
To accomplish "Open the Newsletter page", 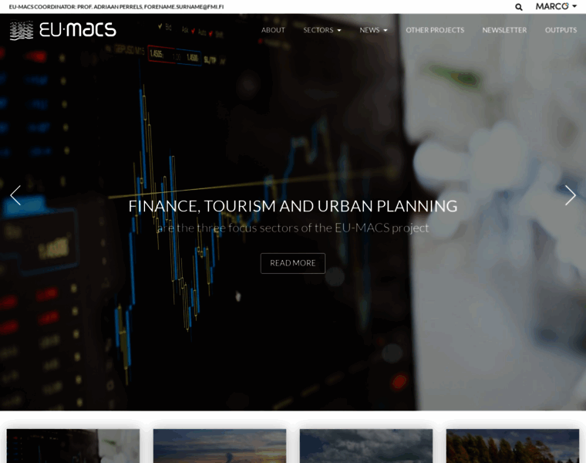I will click(504, 30).
